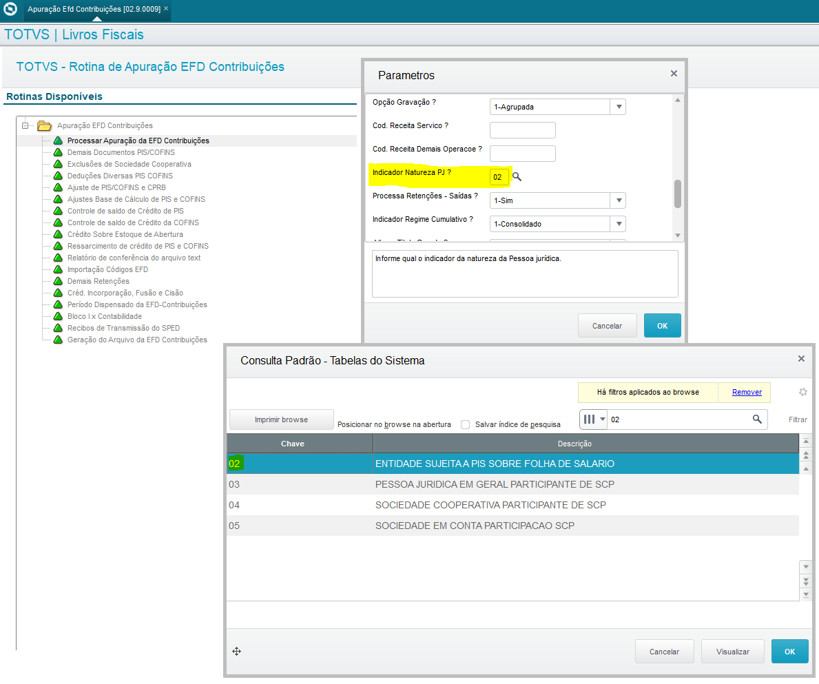Click the Remover filters link

click(x=747, y=392)
